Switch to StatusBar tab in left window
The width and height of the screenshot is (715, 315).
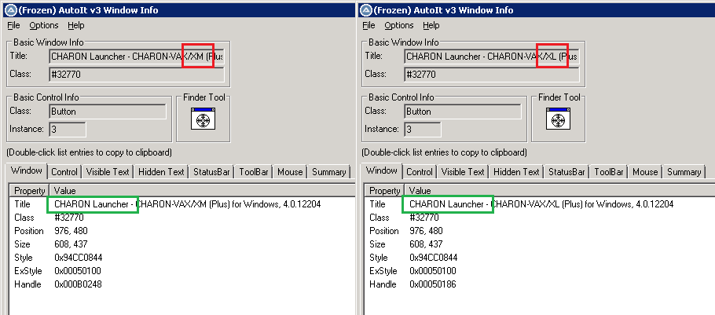211,172
